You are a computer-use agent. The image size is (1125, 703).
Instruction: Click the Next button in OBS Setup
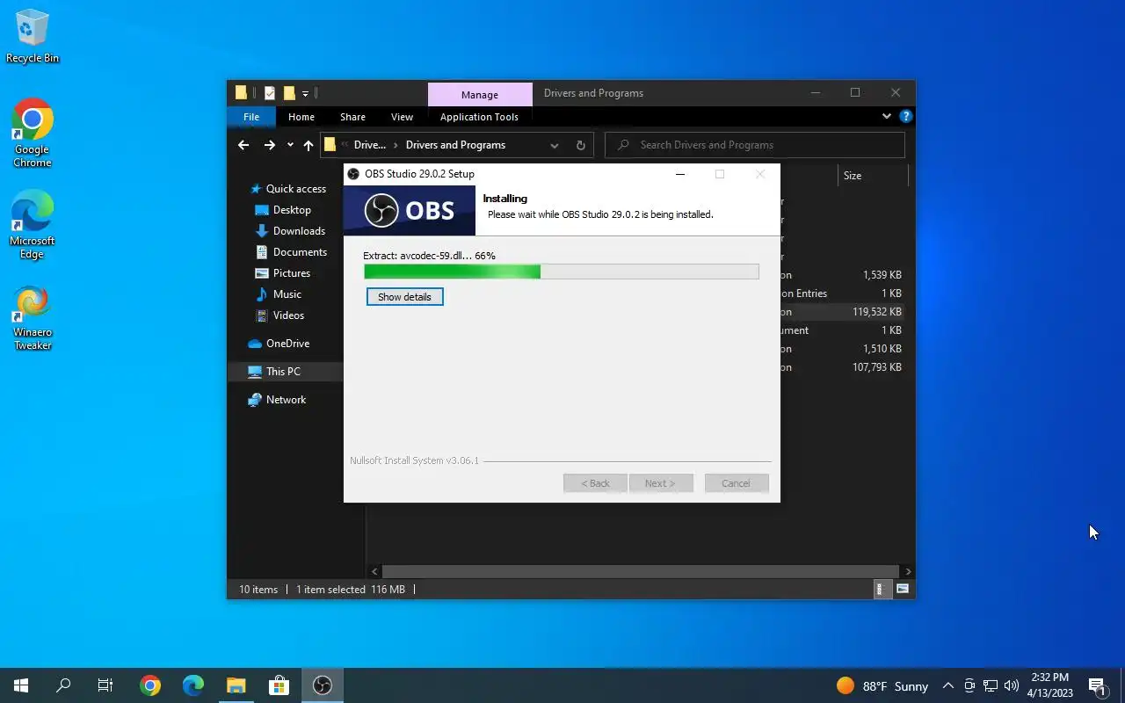[660, 483]
